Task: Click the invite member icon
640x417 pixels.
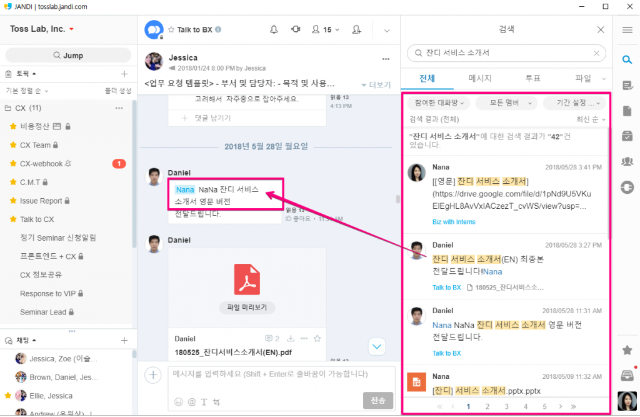Action: tap(356, 29)
